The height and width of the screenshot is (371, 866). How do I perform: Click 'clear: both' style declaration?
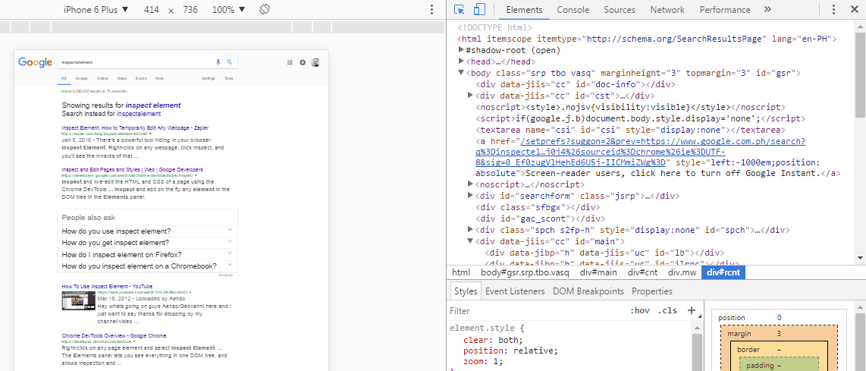coord(493,339)
